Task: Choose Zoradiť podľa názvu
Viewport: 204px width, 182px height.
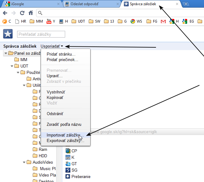Action: coord(65,125)
